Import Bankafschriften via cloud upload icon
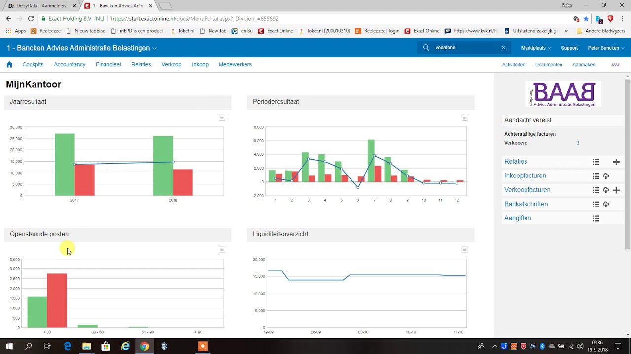 pos(606,205)
